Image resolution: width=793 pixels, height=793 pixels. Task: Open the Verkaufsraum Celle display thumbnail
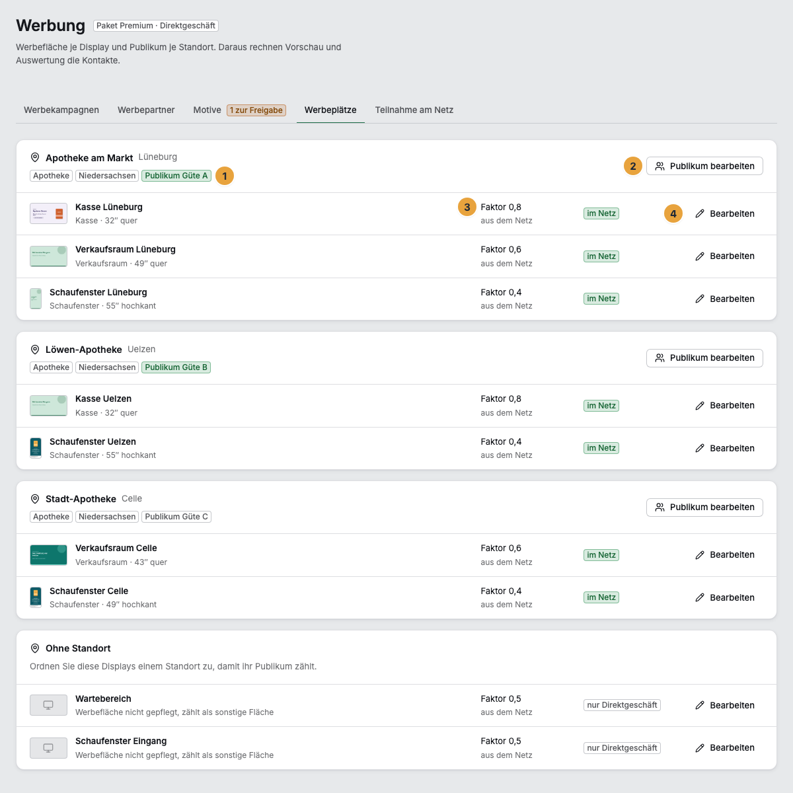tap(48, 555)
